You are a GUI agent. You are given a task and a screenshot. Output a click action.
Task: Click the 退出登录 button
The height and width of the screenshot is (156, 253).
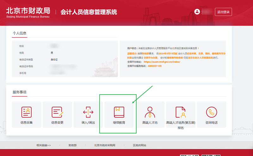coord(224,12)
